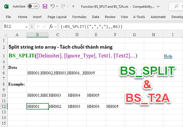Viewport: 183px width, 127px height.
Task: Switch to the Home tab
Action: (x=23, y=17)
